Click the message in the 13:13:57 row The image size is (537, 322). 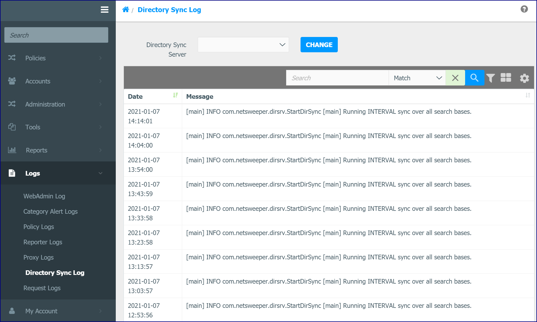click(329, 257)
